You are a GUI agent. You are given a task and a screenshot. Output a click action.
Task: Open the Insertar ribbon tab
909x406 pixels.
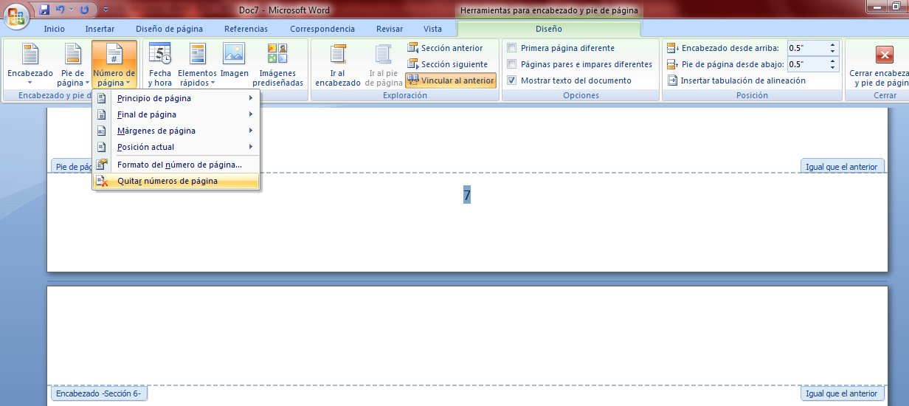tap(100, 29)
